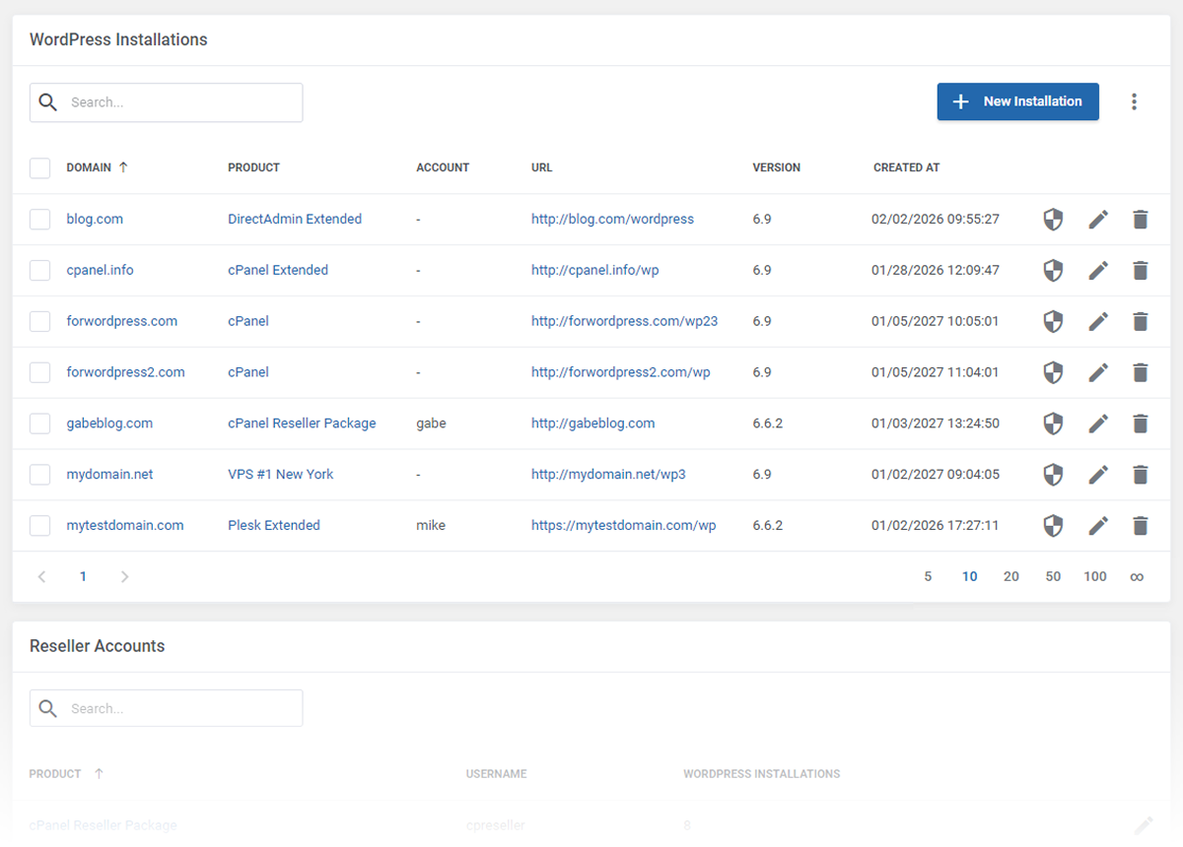Click the WordPress Installations search field
The height and width of the screenshot is (847, 1183).
pyautogui.click(x=166, y=102)
